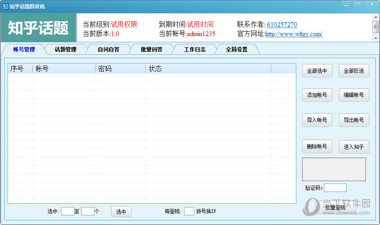Image resolution: width=380 pixels, height=225 pixels.
Task: Click the header panel scrollbar thumb
Action: click(x=376, y=27)
